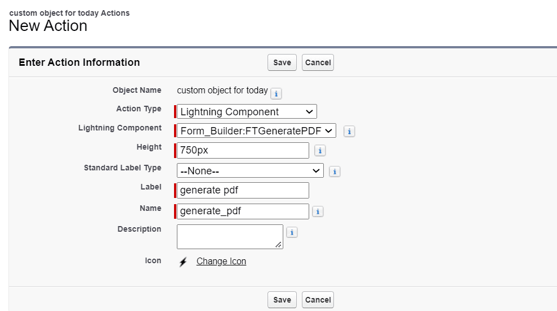The height and width of the screenshot is (311, 557).
Task: Click inside the empty Description text area
Action: point(228,235)
